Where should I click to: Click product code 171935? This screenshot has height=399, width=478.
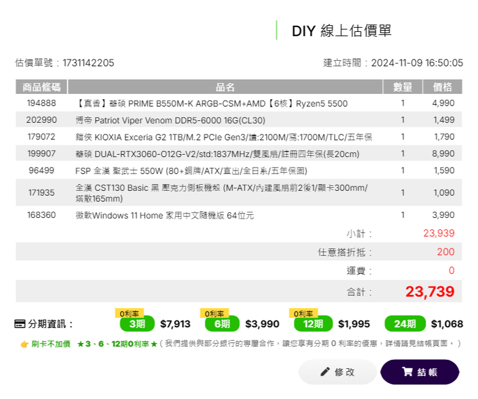coord(42,193)
